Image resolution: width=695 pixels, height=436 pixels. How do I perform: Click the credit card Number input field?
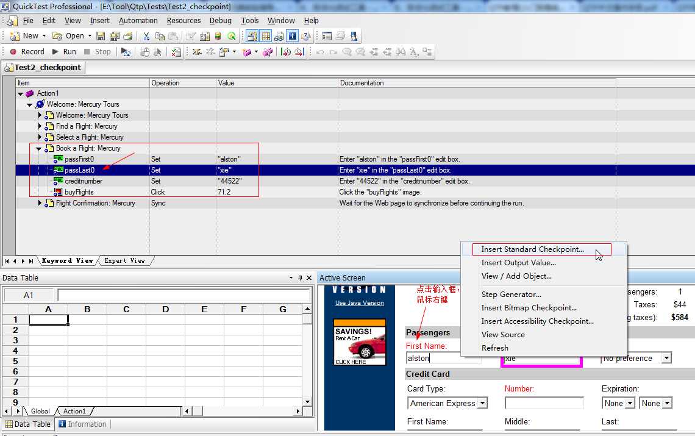[x=544, y=403]
